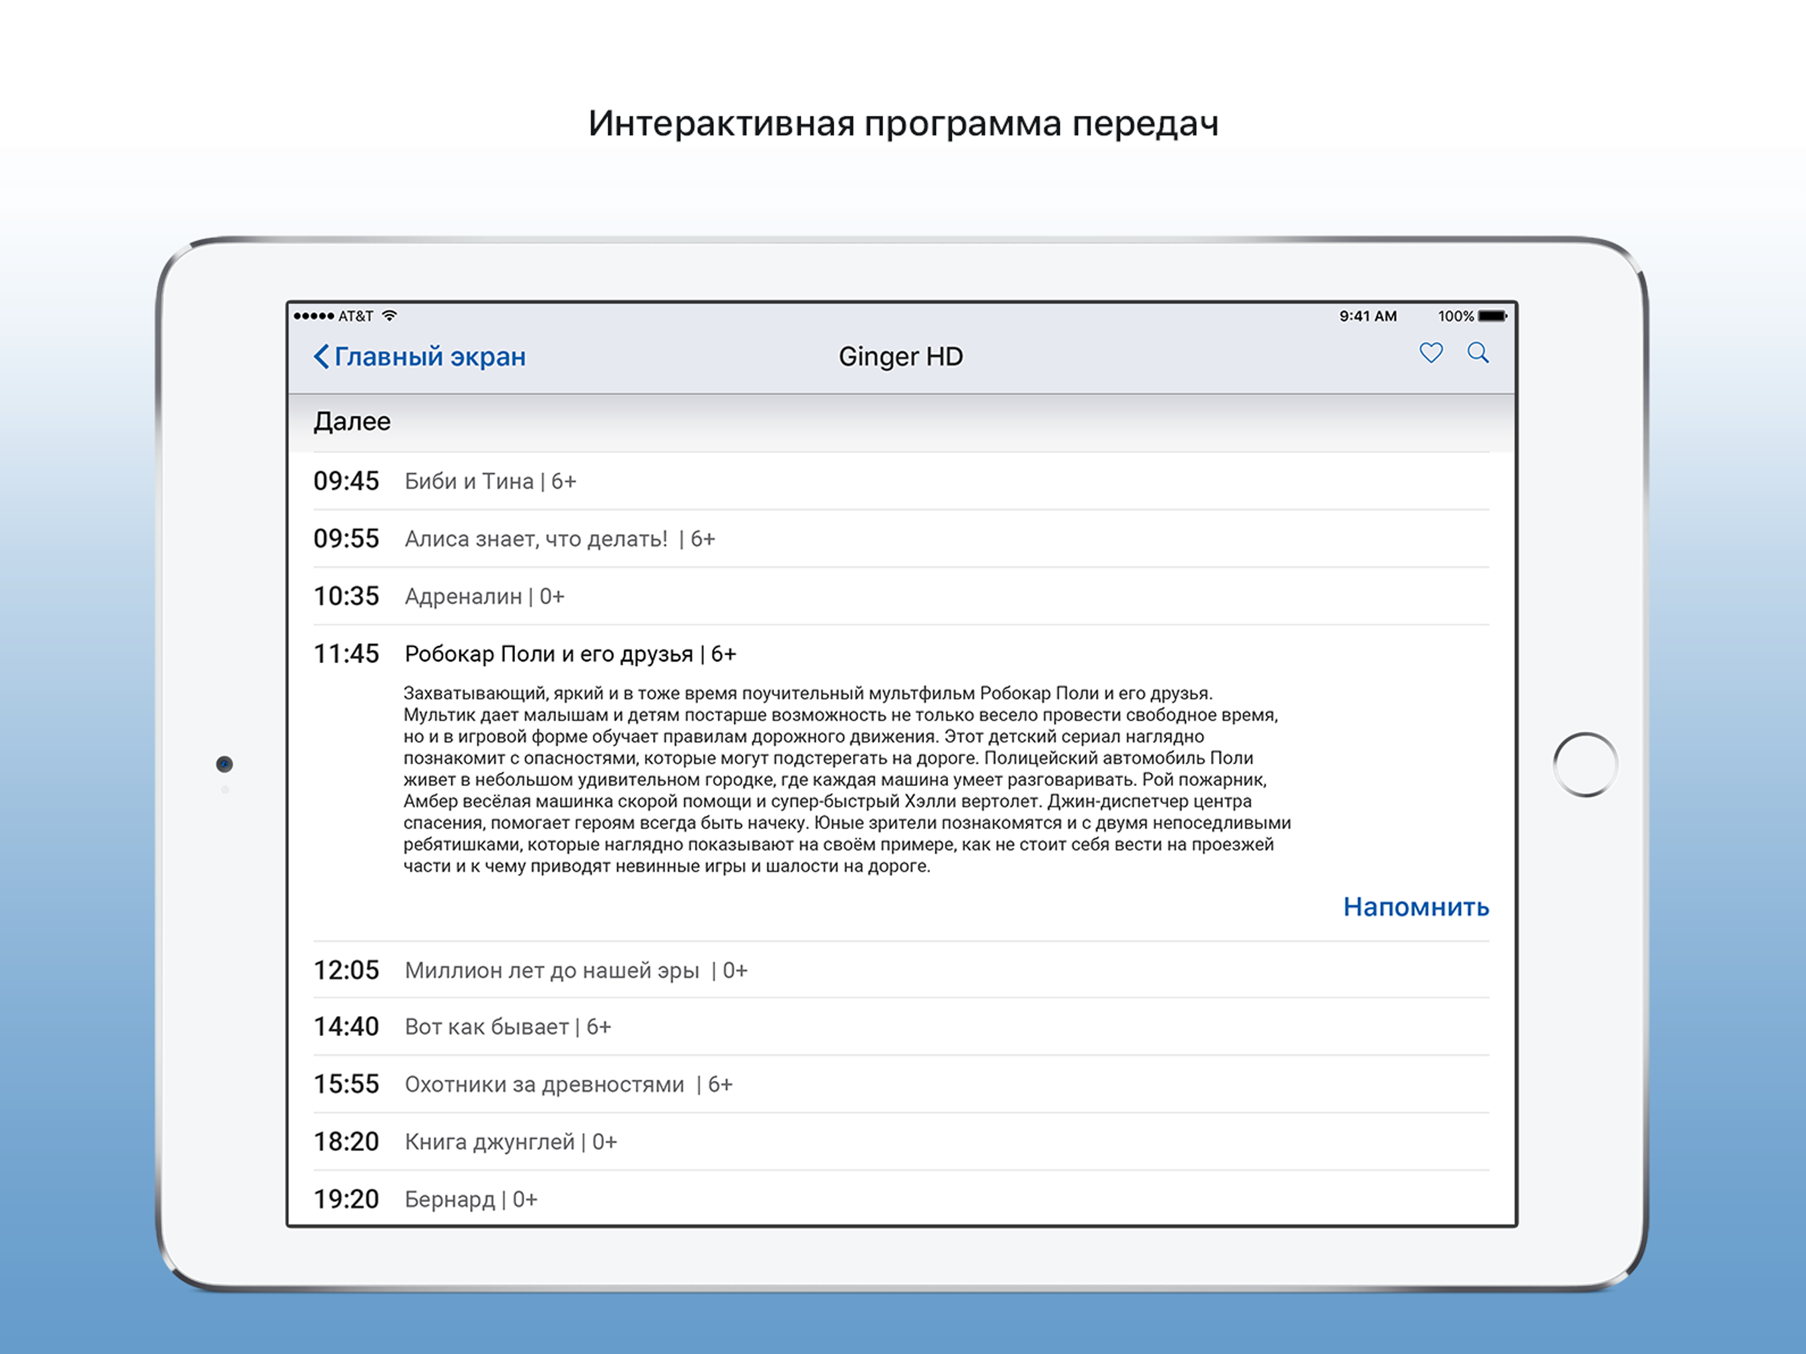1806x1354 pixels.
Task: Tap the Далее section header
Action: point(352,422)
